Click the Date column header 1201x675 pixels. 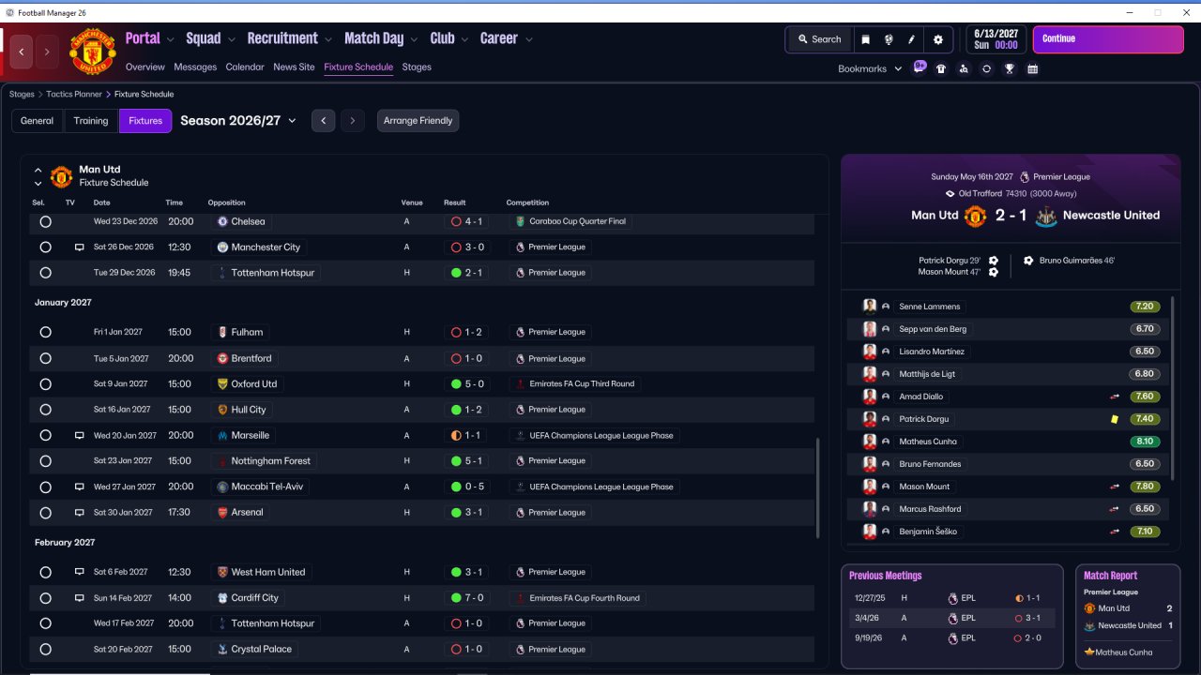tap(101, 202)
